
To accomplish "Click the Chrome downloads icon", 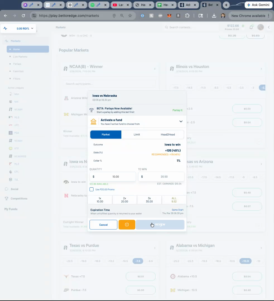I will tap(214, 16).
